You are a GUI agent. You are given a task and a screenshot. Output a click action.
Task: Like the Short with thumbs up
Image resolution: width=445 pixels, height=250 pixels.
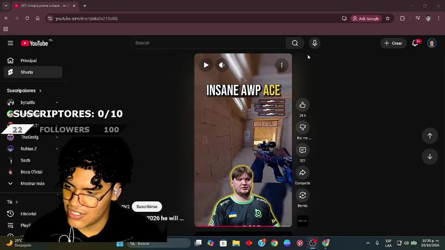(x=302, y=105)
